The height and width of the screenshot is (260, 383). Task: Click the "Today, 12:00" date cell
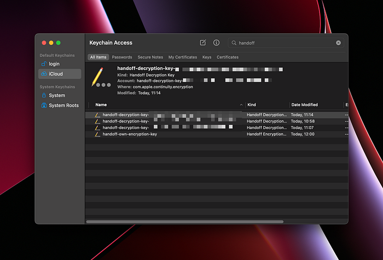coord(303,134)
